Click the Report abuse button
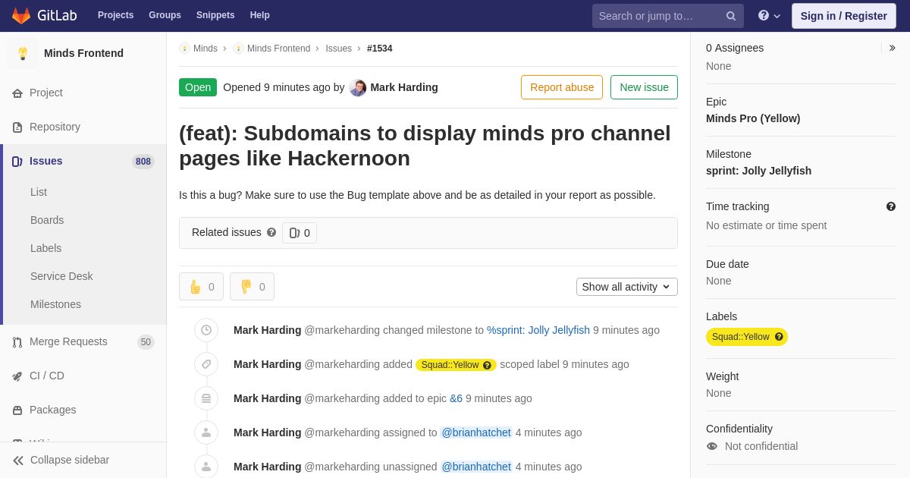Screen dimensions: 910x478 (562, 87)
